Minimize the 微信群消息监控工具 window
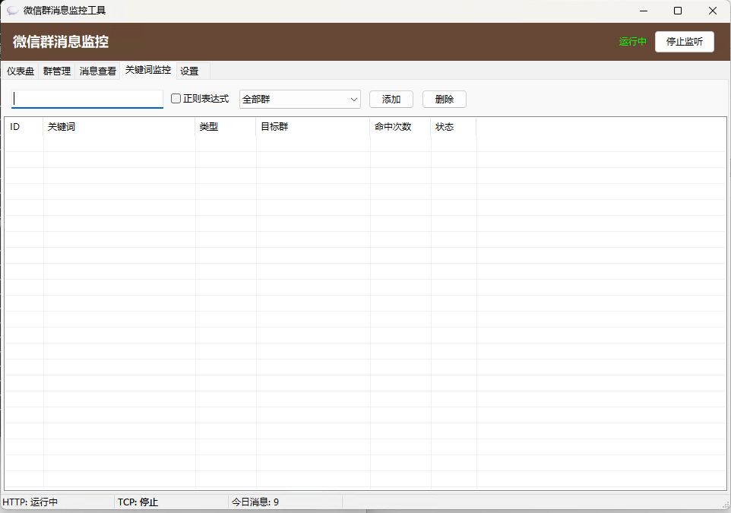This screenshot has width=731, height=513. [643, 11]
